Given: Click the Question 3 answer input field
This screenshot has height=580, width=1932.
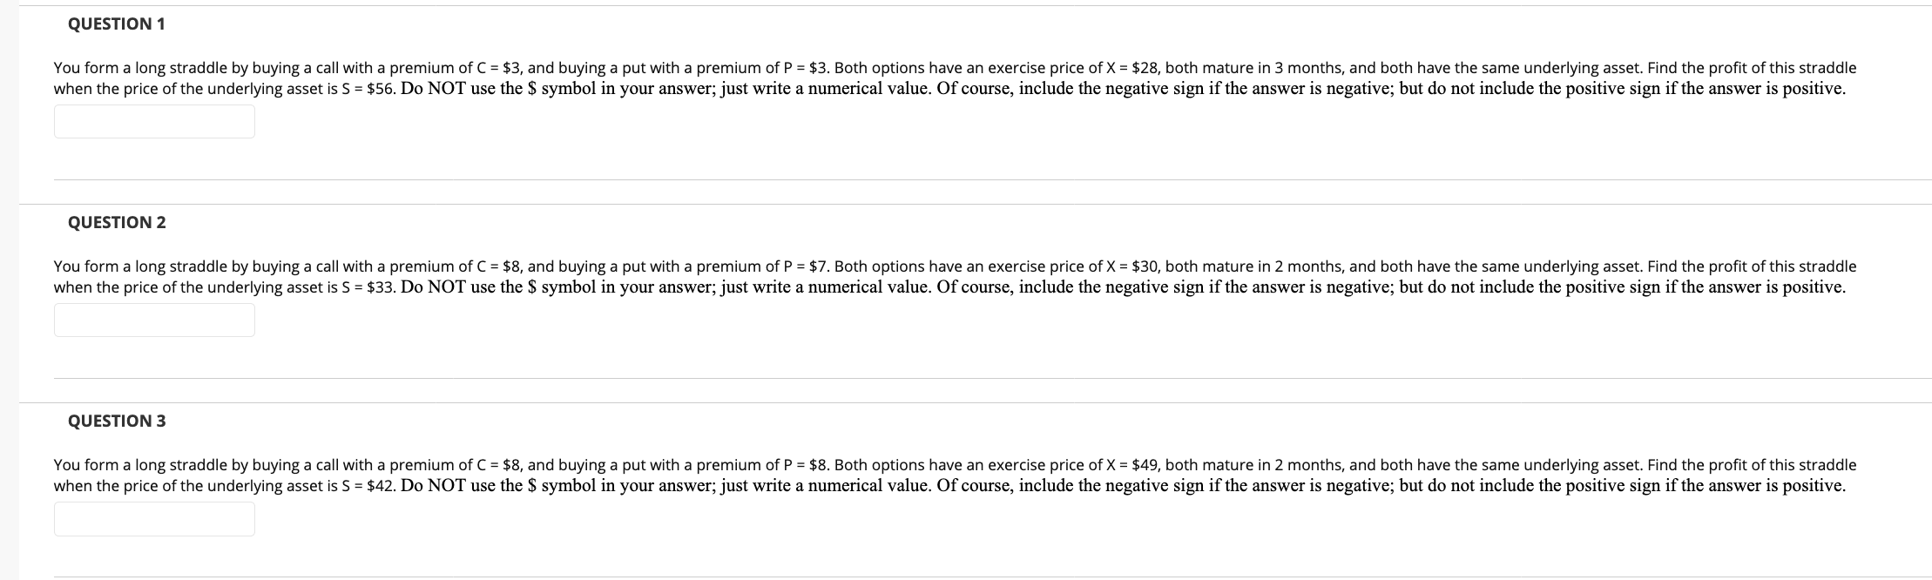Looking at the screenshot, I should [x=153, y=518].
